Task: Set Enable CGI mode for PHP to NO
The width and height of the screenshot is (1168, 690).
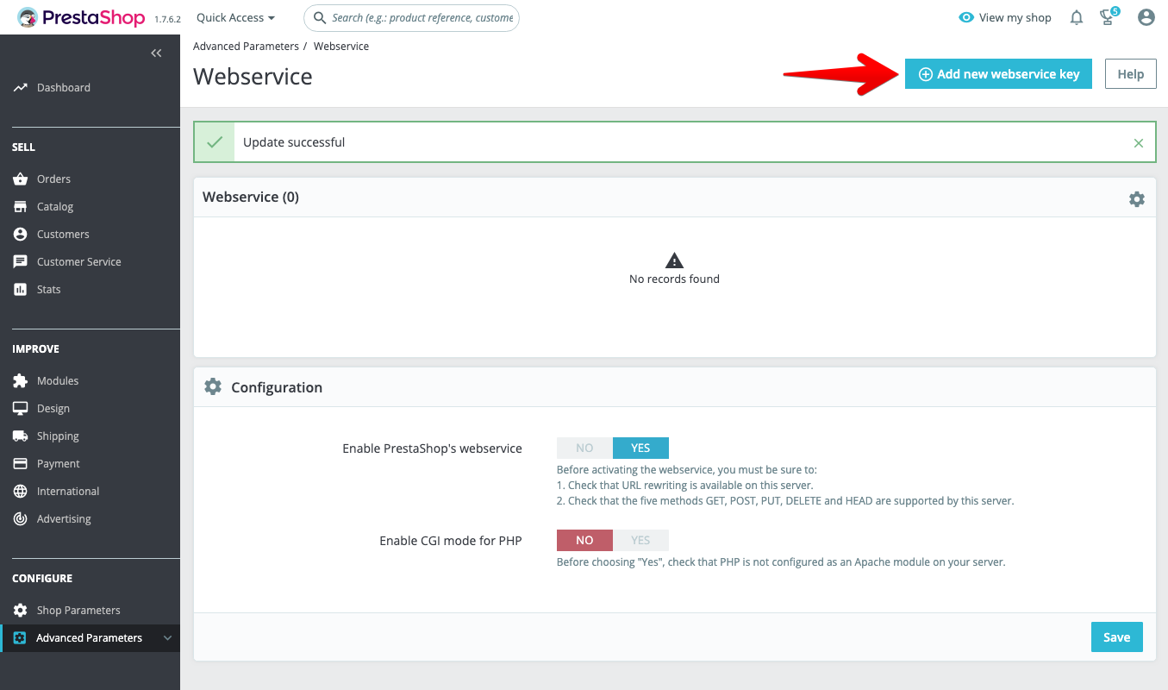Action: (584, 540)
